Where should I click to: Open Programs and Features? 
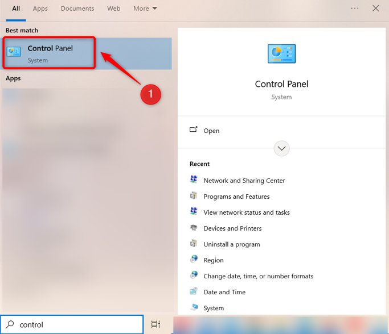coord(236,197)
